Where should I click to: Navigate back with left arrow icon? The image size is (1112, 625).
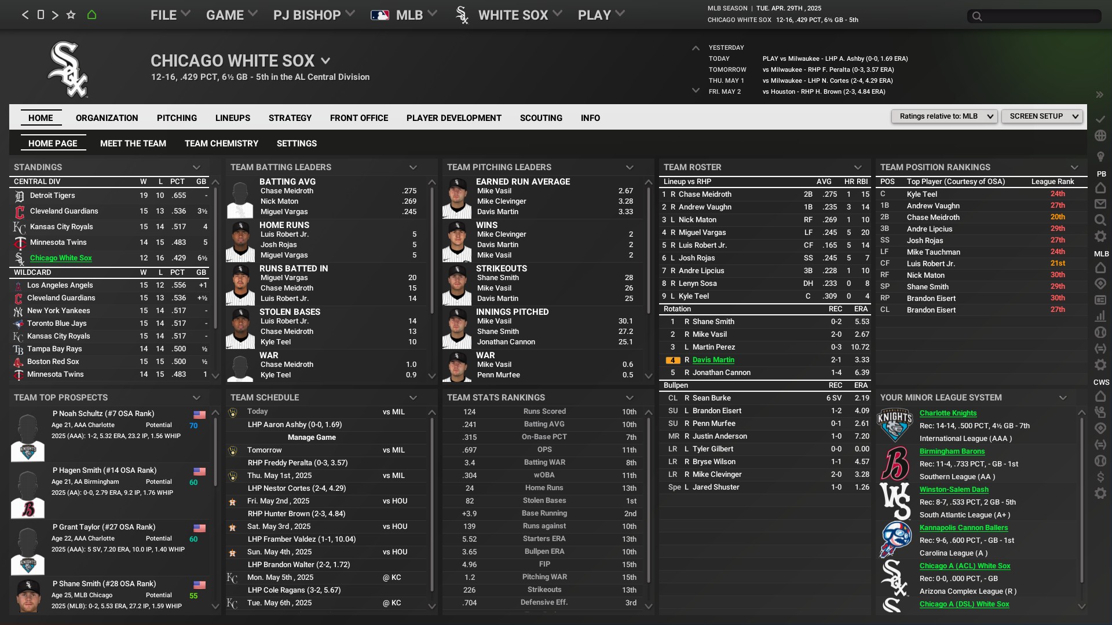25,15
